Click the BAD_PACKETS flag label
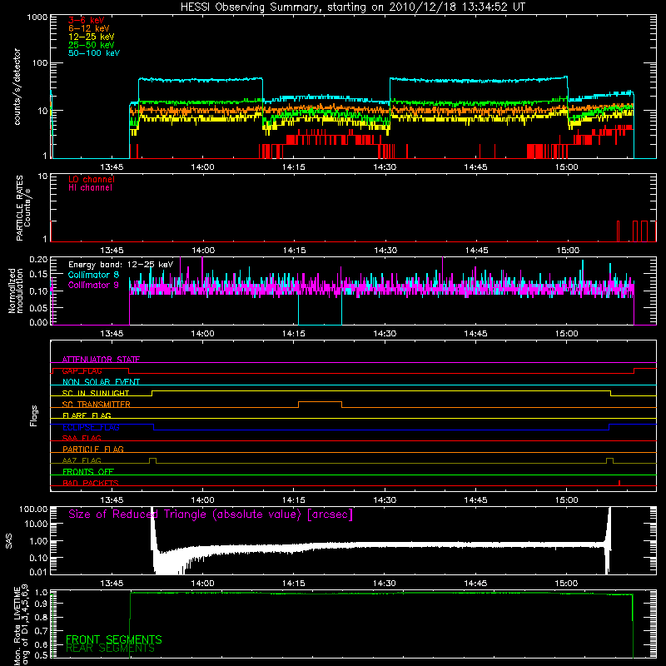The image size is (666, 666). click(91, 483)
